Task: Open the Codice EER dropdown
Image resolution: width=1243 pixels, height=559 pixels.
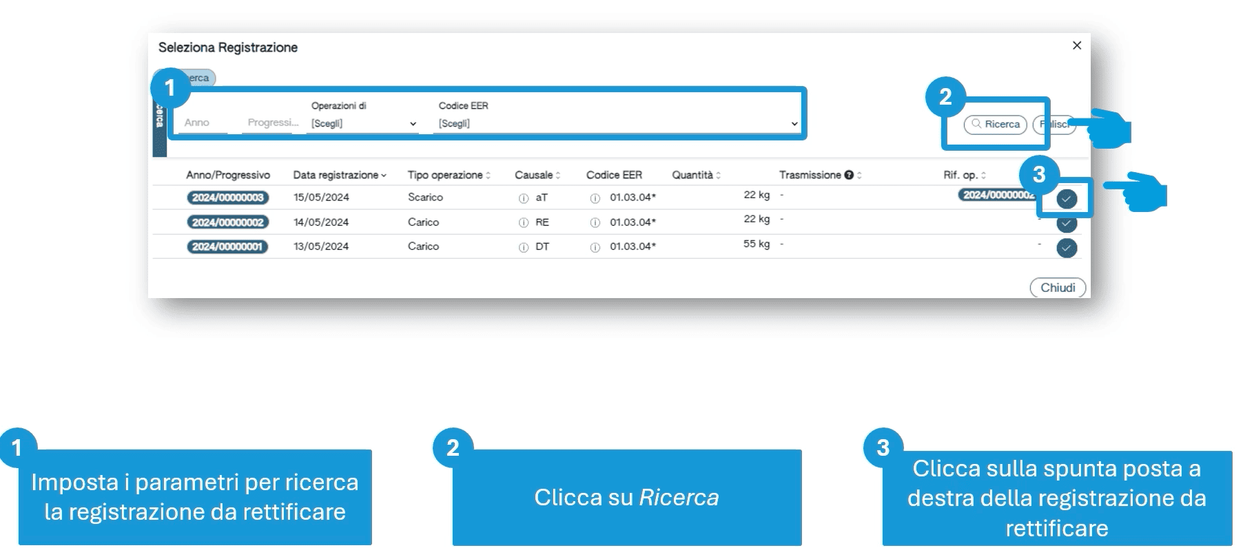Action: pyautogui.click(x=618, y=124)
